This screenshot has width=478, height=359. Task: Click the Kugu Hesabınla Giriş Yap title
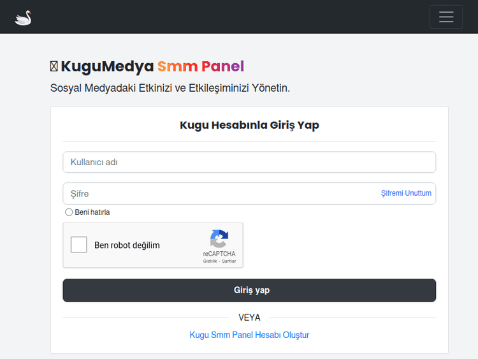249,125
